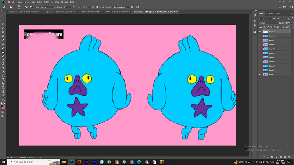This screenshot has height=165, width=294.
Task: Switch to Infographics-1.psd document tab
Action: coord(23,12)
